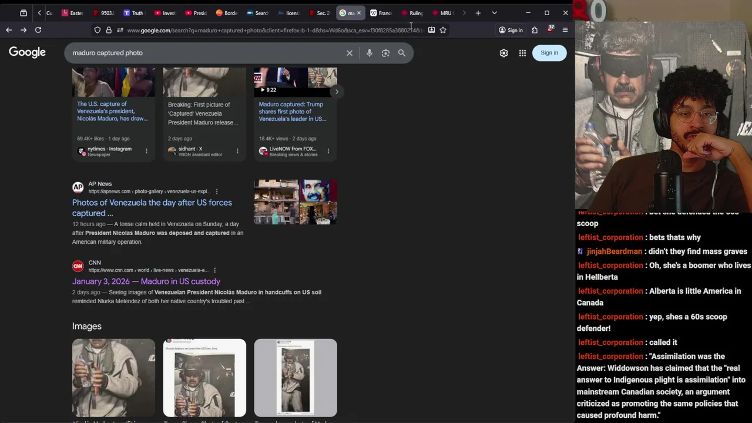The height and width of the screenshot is (423, 752).
Task: Click the padlock site information icon
Action: point(109,30)
